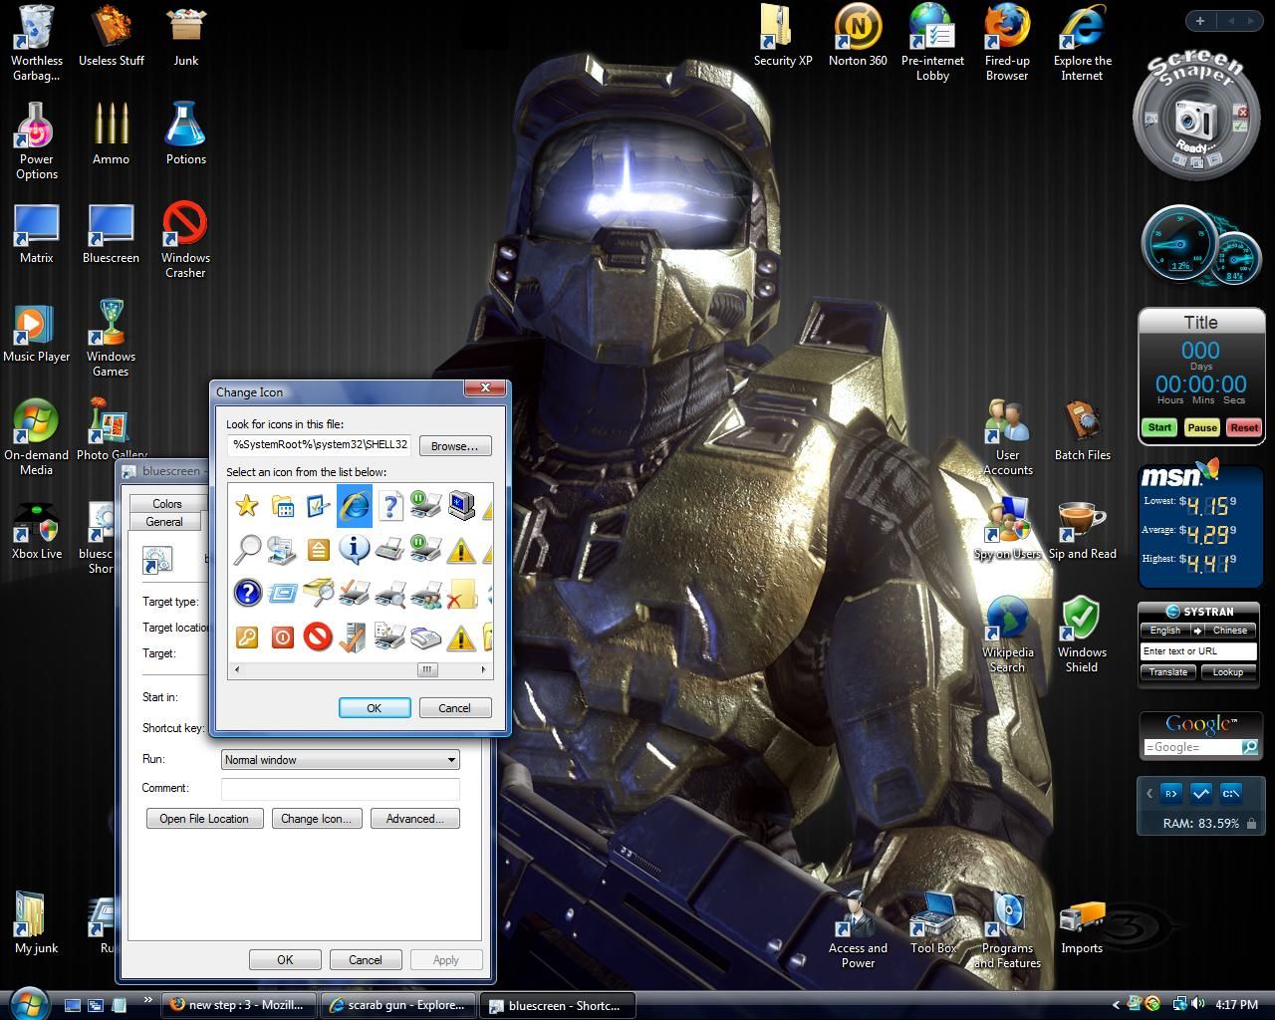Switch to the Colors tab
Screen dimensions: 1275x1020
[x=166, y=504]
